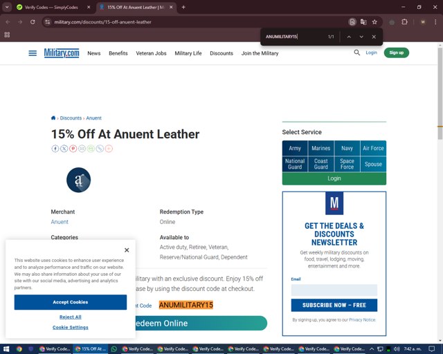
Task: Click the Anuent merchant logo
Action: [78, 180]
